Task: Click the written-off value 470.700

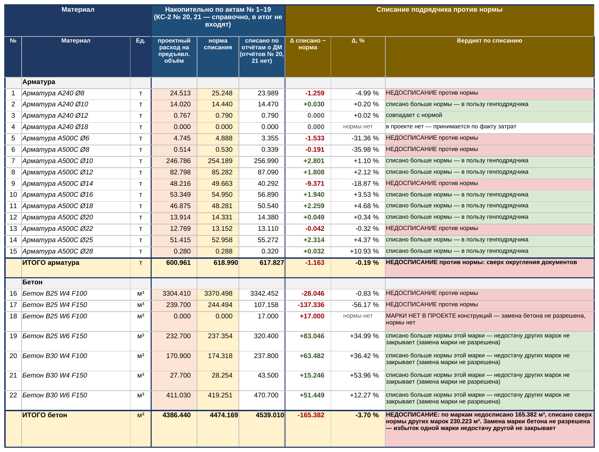Action: [262, 400]
